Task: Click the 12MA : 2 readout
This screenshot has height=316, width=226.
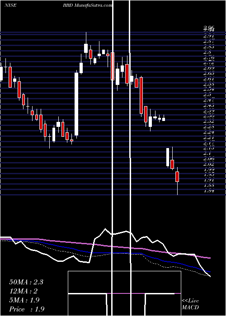Action: [24, 291]
